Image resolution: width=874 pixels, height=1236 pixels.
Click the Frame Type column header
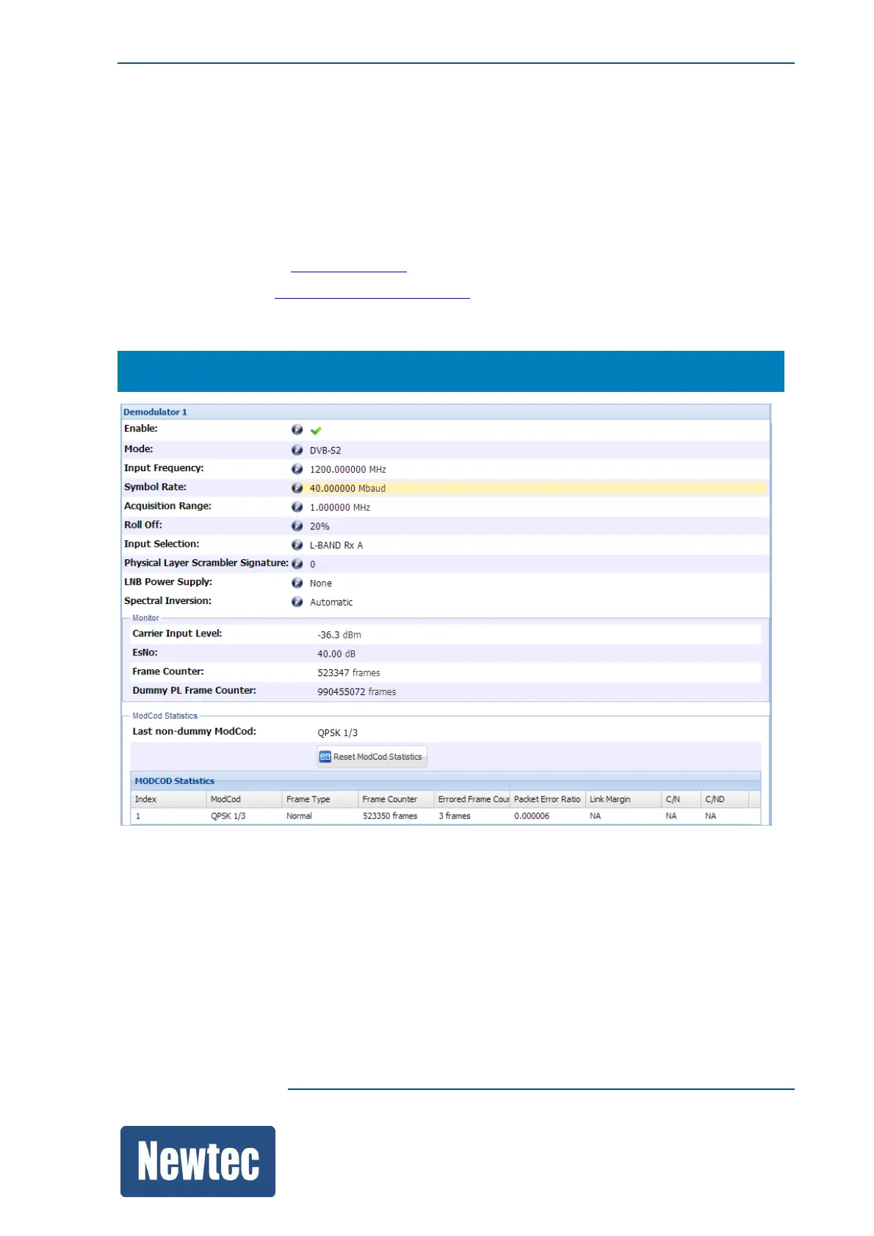320,799
